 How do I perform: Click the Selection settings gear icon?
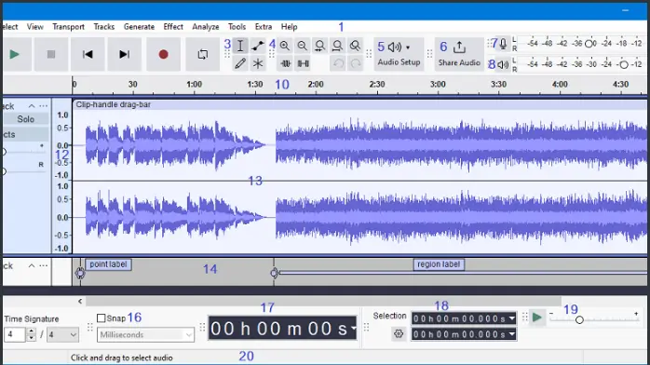tap(399, 333)
